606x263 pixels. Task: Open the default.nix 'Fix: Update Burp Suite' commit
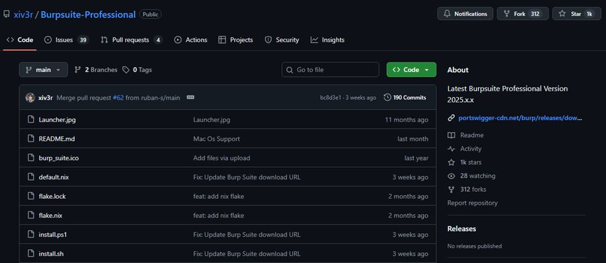coord(247,177)
